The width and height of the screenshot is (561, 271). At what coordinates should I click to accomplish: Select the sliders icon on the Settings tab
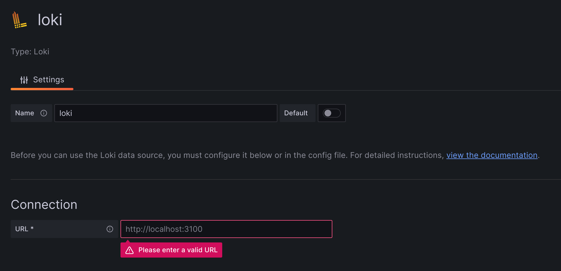24,80
